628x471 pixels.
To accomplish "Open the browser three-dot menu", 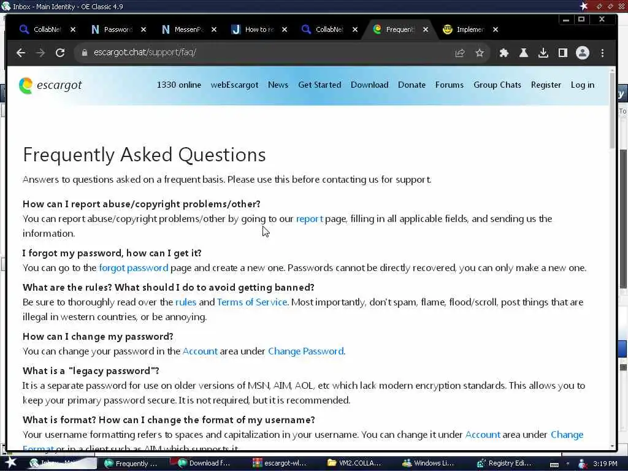I will pyautogui.click(x=602, y=53).
